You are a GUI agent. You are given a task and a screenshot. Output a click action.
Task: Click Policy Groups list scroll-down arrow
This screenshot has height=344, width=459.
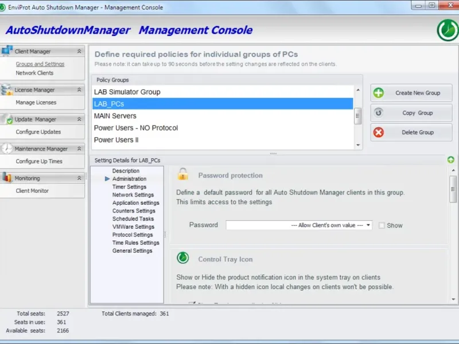358,146
